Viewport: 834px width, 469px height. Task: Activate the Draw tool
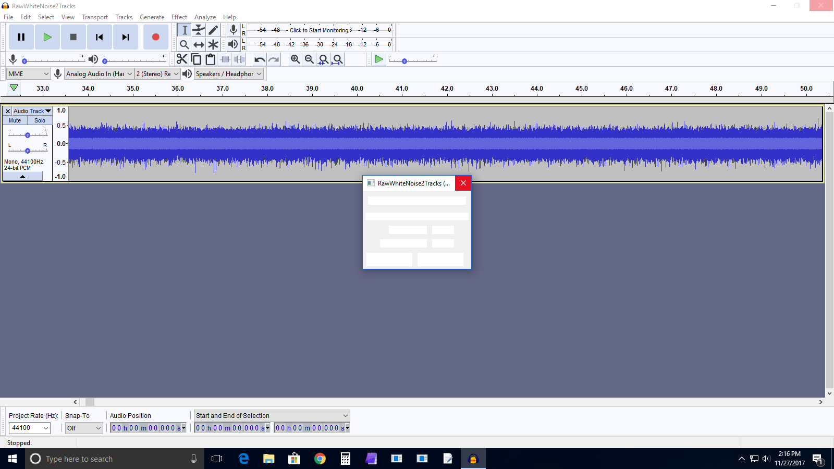pyautogui.click(x=213, y=30)
